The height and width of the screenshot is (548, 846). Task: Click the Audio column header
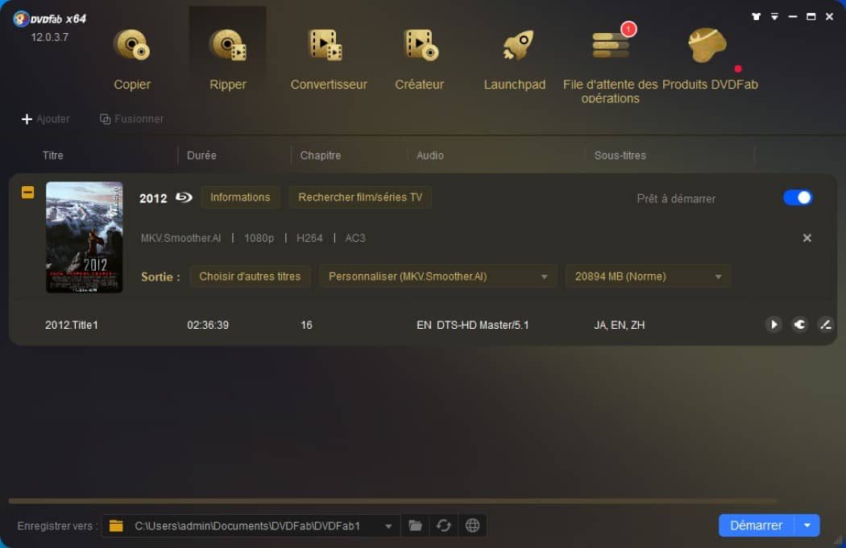coord(430,156)
